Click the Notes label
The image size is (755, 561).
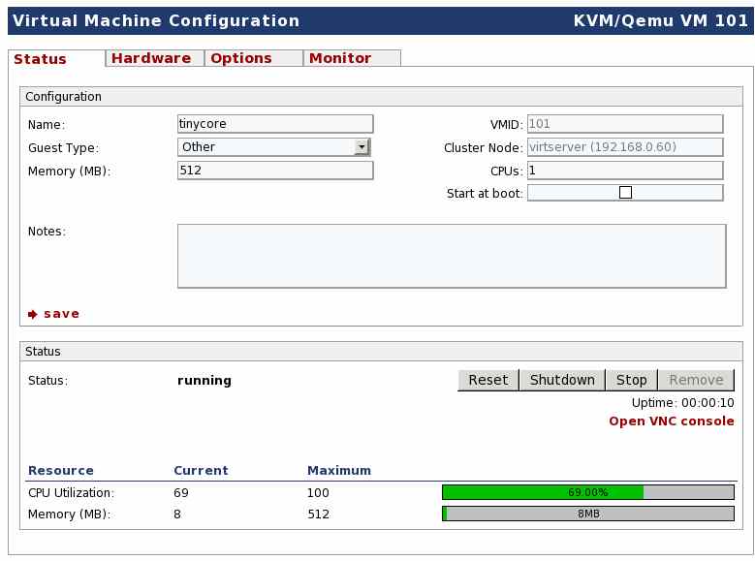click(x=47, y=232)
